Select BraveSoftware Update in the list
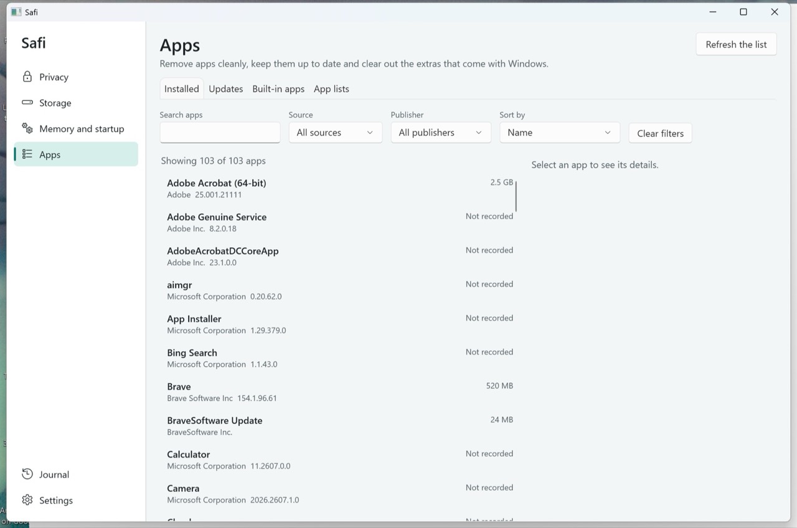 pyautogui.click(x=337, y=426)
